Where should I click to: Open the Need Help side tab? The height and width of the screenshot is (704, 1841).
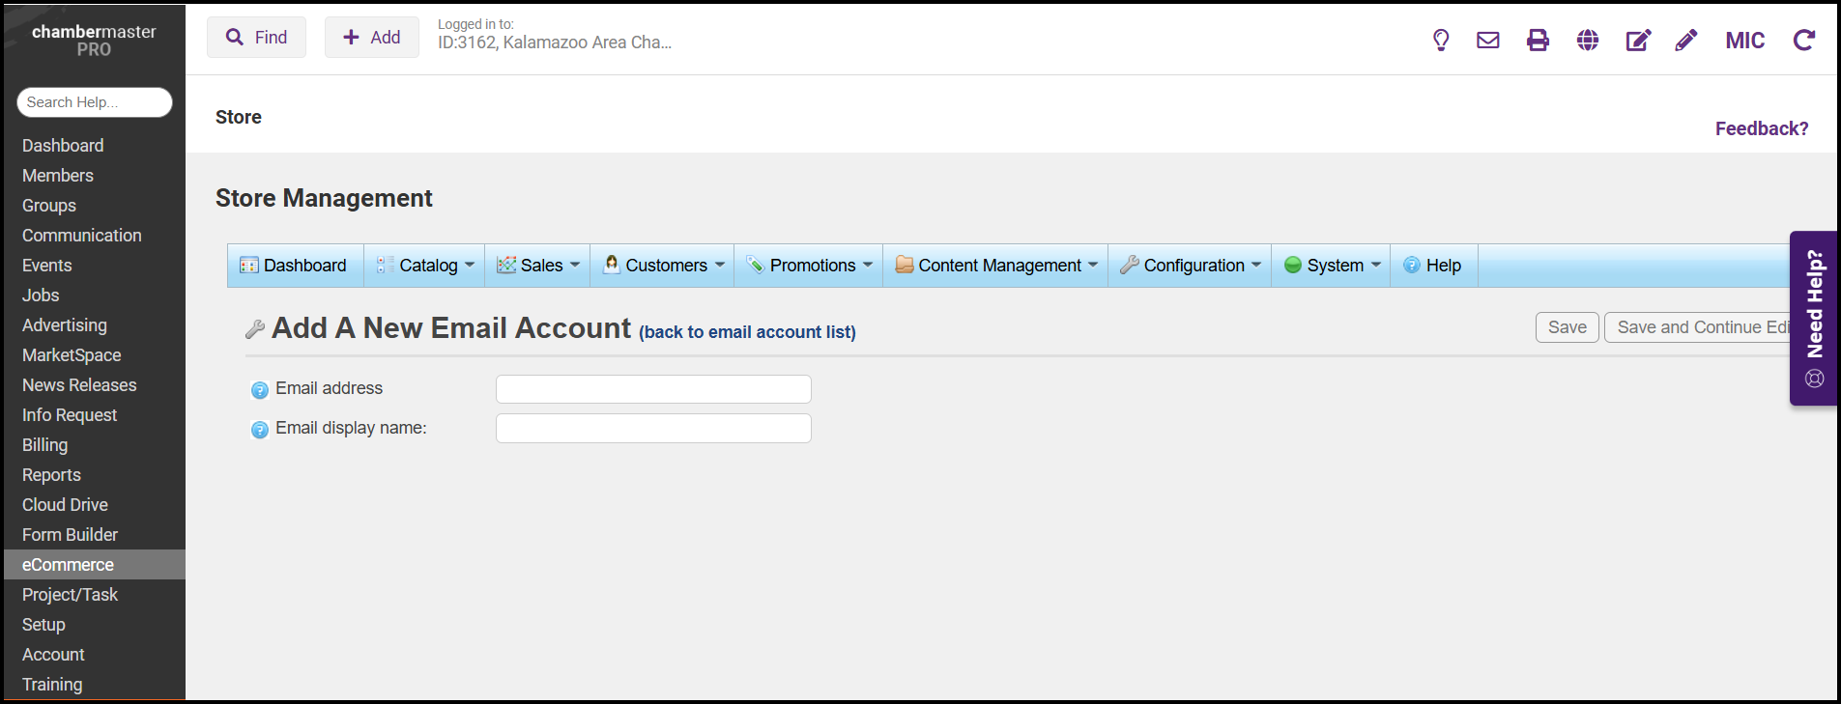[x=1814, y=318]
